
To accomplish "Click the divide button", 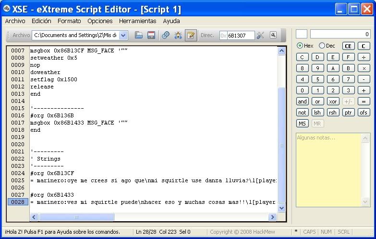I will tap(364, 57).
